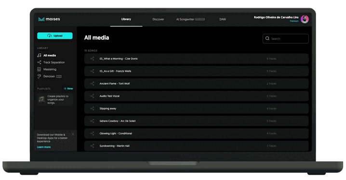Click the separation icon for Sundowning

pos(92,146)
